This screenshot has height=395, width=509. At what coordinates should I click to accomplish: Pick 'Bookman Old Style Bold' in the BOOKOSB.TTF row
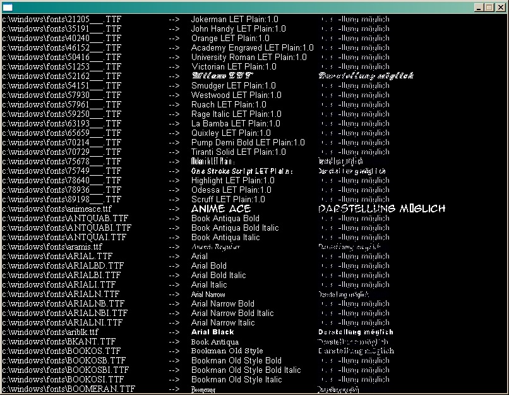236,360
